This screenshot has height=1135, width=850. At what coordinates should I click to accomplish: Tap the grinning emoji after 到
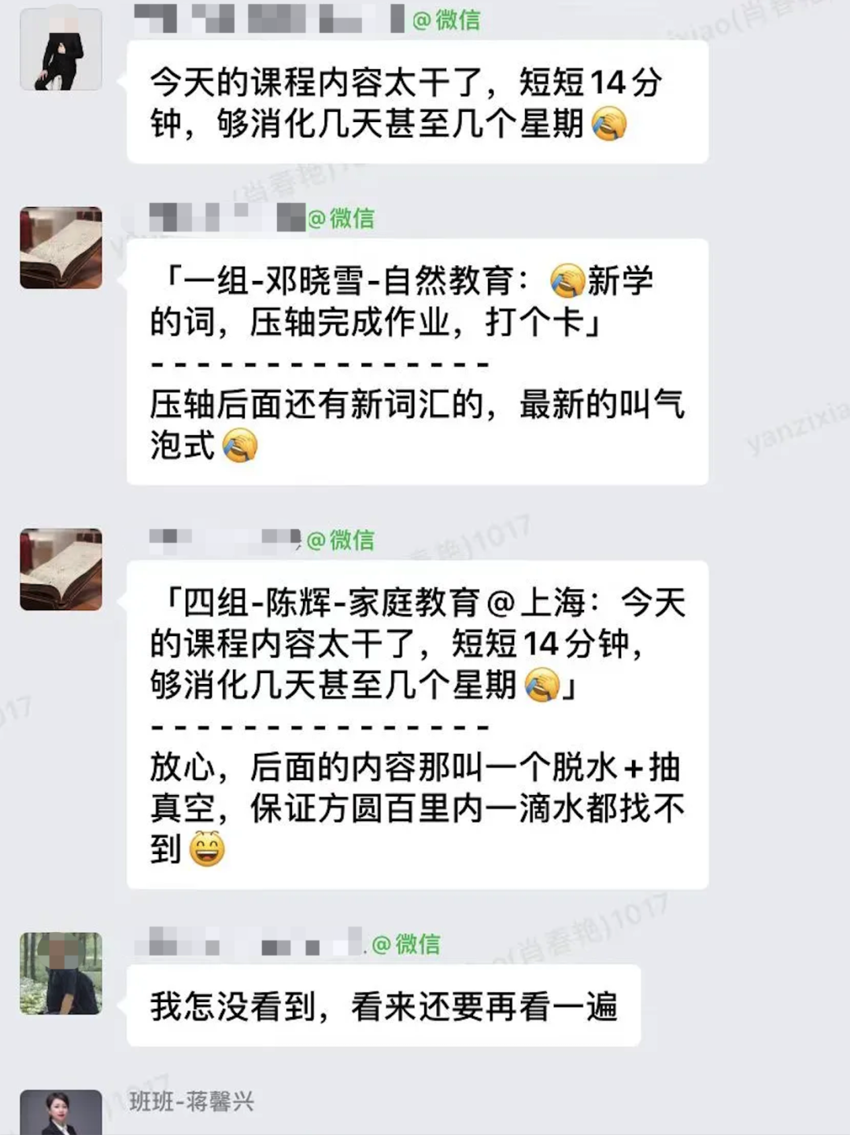tap(208, 849)
